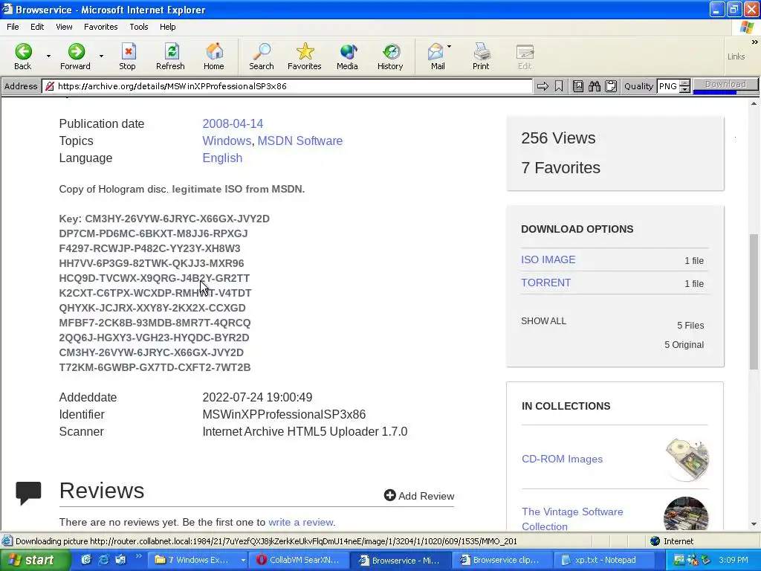Click the plus icon on Add Review
This screenshot has height=571, width=761.
click(389, 495)
